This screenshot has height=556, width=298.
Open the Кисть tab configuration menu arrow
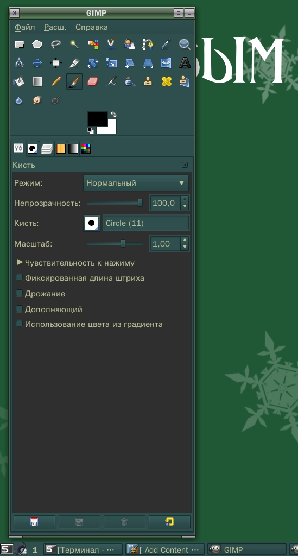tap(185, 165)
